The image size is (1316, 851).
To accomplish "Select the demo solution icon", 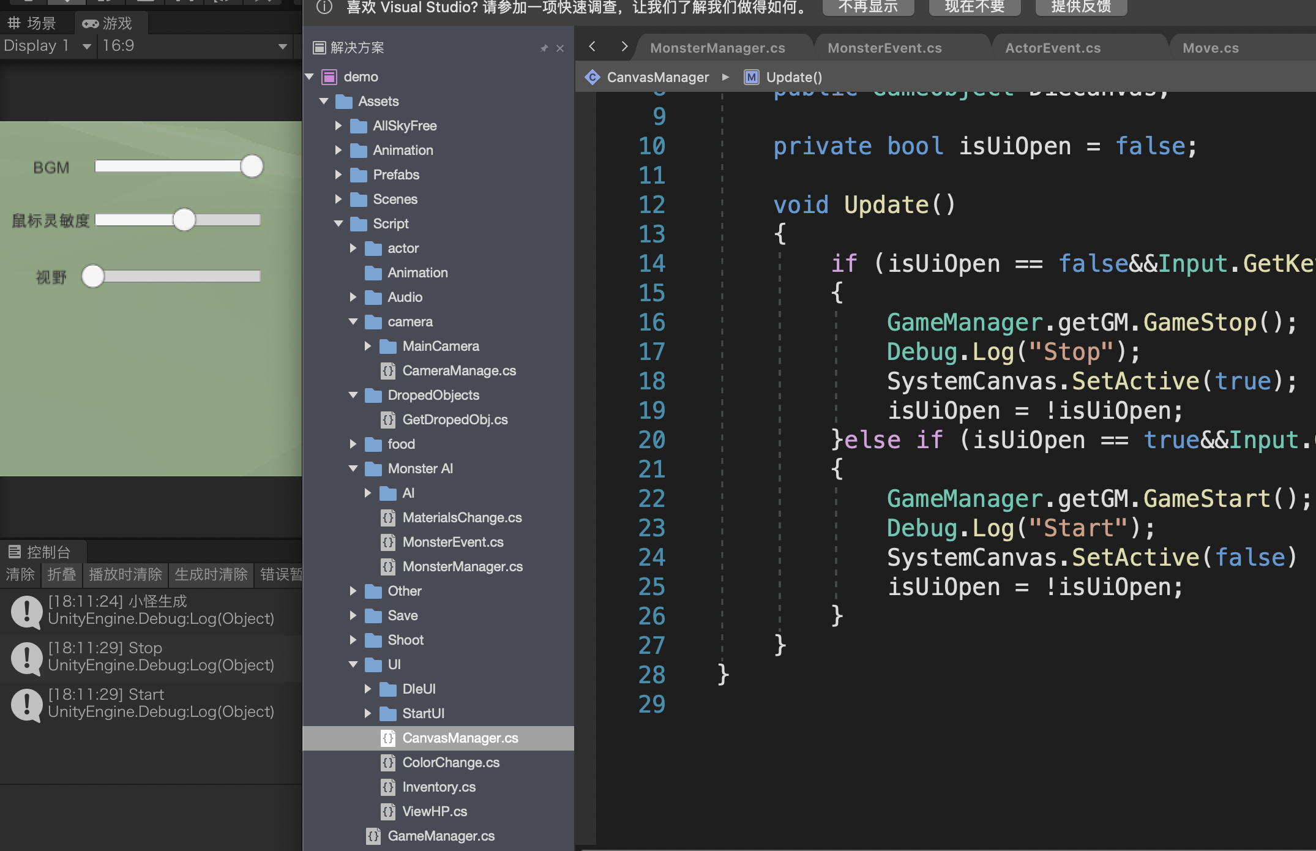I will click(x=330, y=77).
